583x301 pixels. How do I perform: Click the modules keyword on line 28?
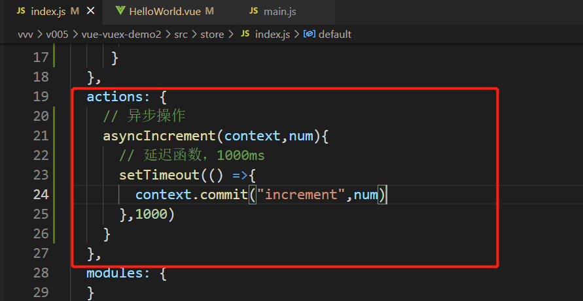[x=115, y=273]
